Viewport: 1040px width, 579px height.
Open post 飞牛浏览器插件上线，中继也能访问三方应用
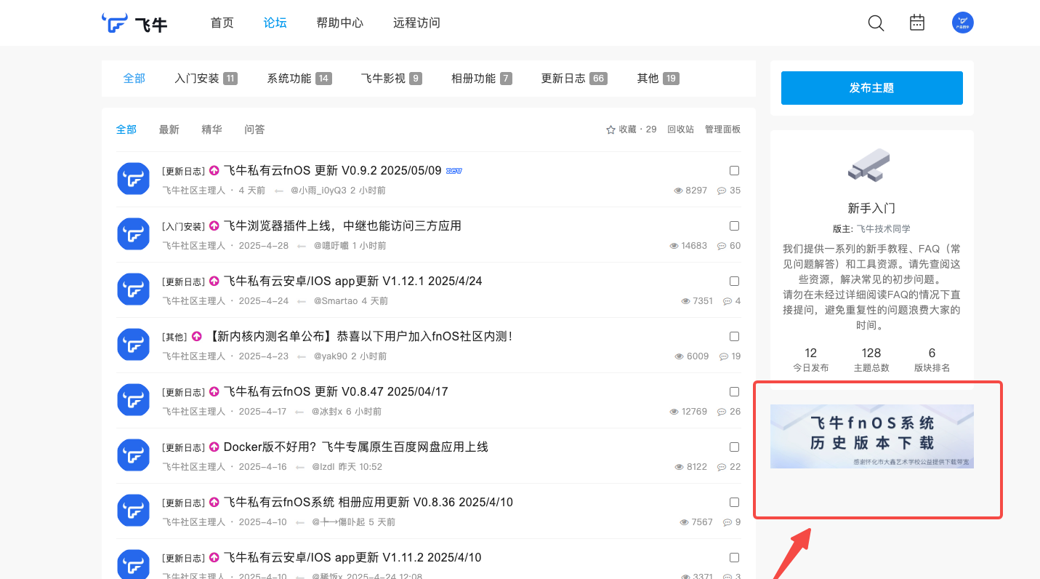342,226
